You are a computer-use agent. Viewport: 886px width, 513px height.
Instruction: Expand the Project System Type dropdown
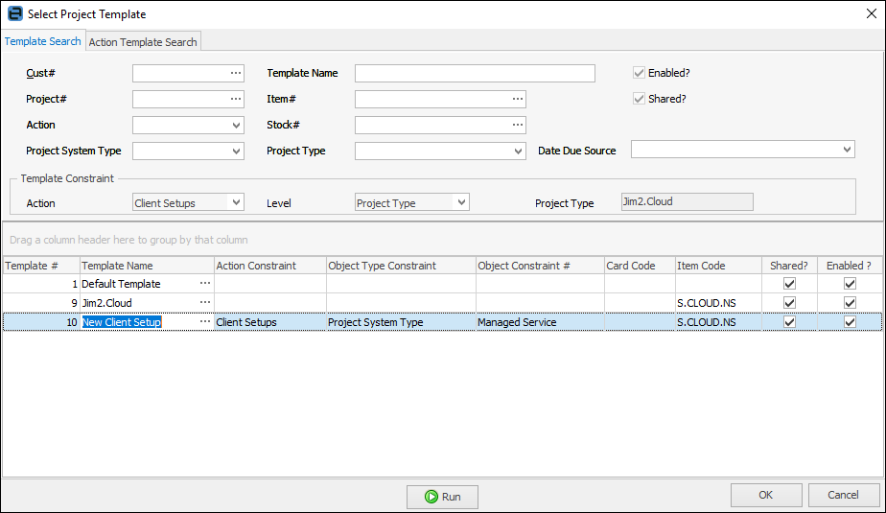point(236,151)
